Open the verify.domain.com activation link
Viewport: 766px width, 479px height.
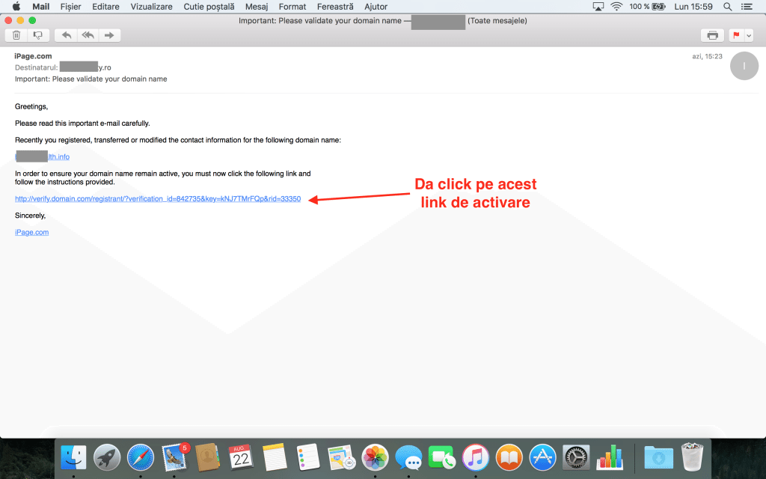(158, 199)
